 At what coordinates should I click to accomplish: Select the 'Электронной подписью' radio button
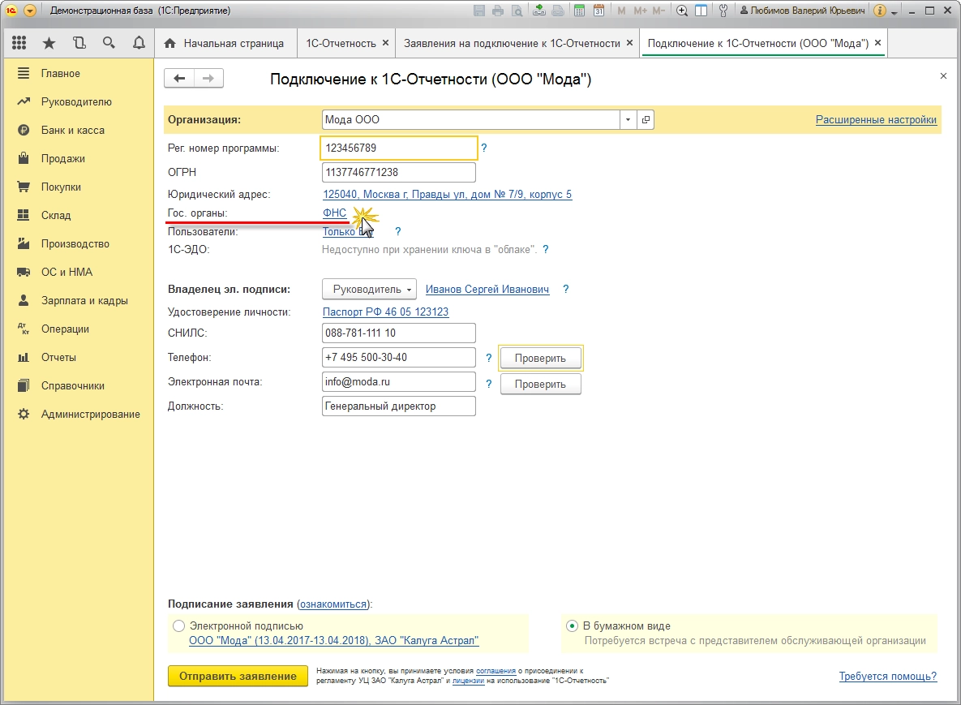click(178, 626)
